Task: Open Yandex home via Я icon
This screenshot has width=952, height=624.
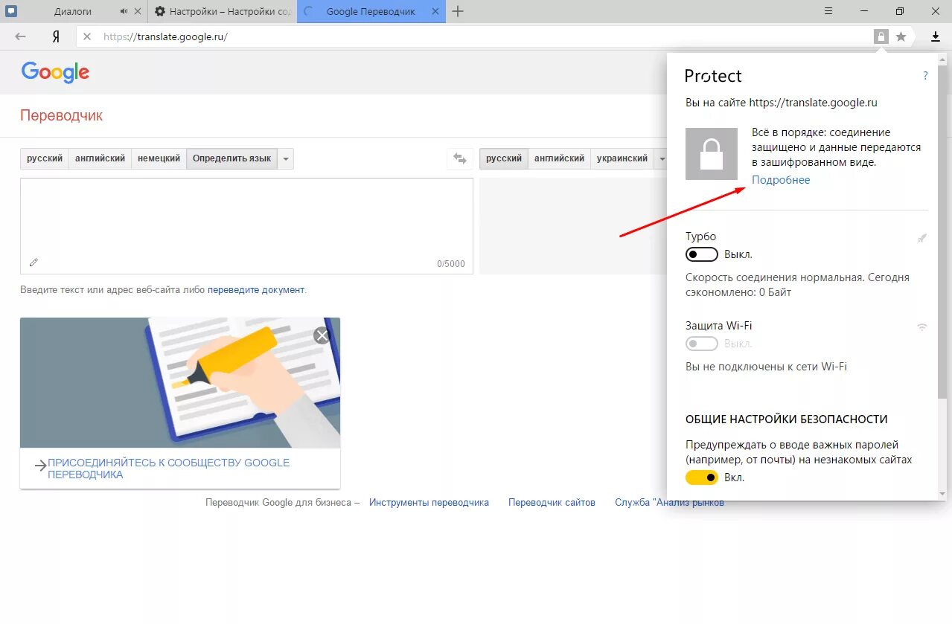Action: pos(56,36)
